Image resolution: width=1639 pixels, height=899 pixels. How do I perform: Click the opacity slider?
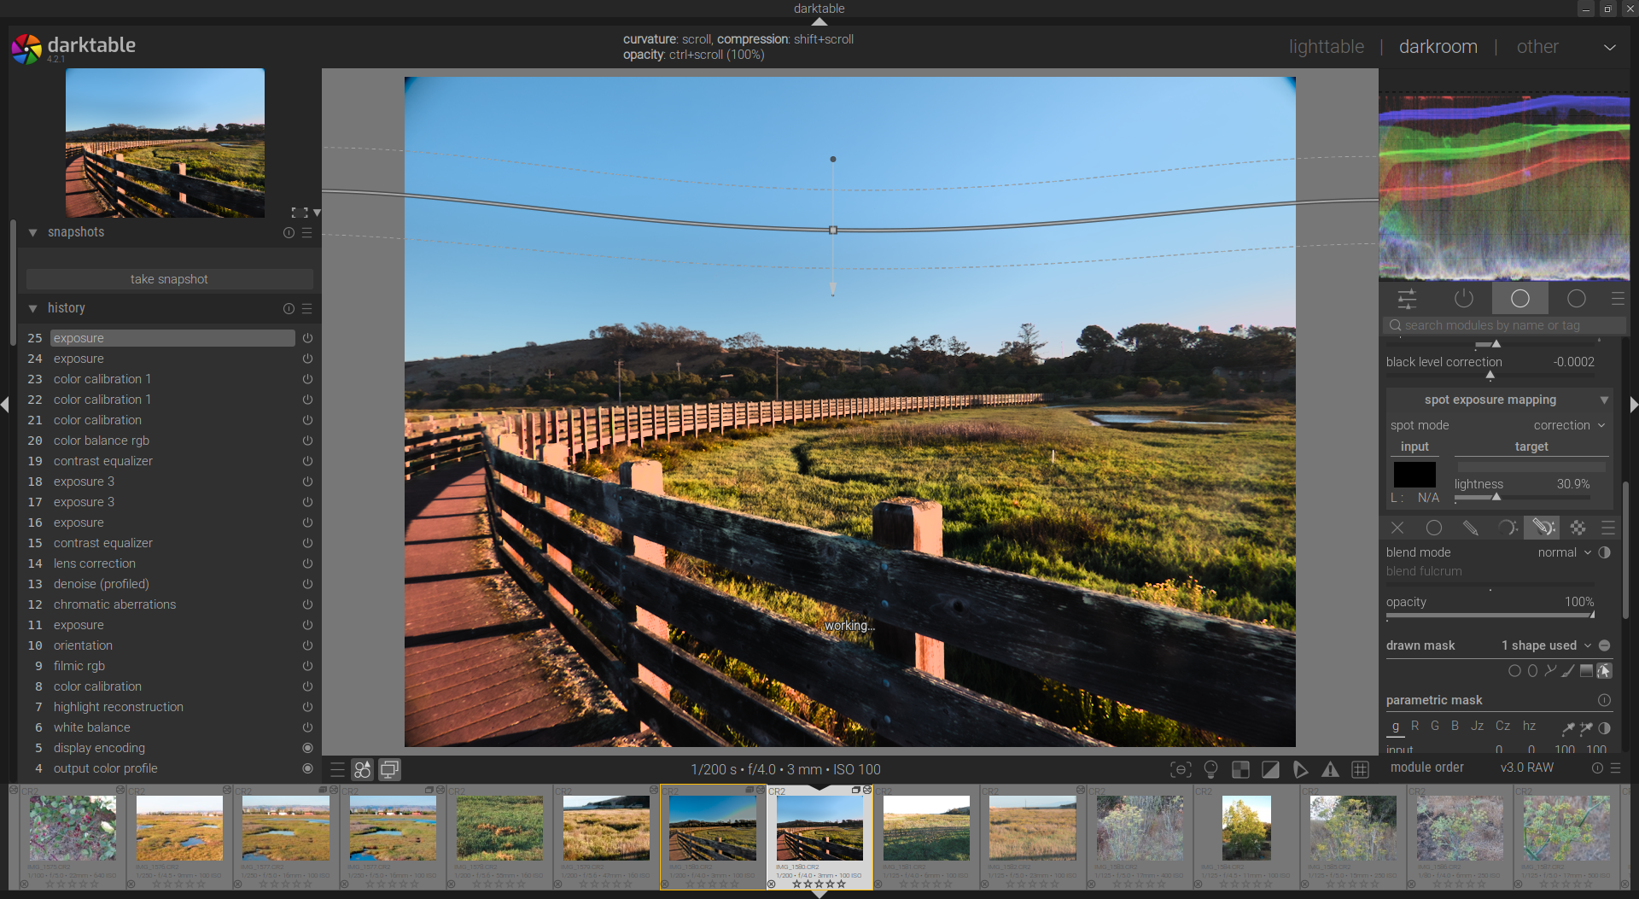pyautogui.click(x=1490, y=614)
